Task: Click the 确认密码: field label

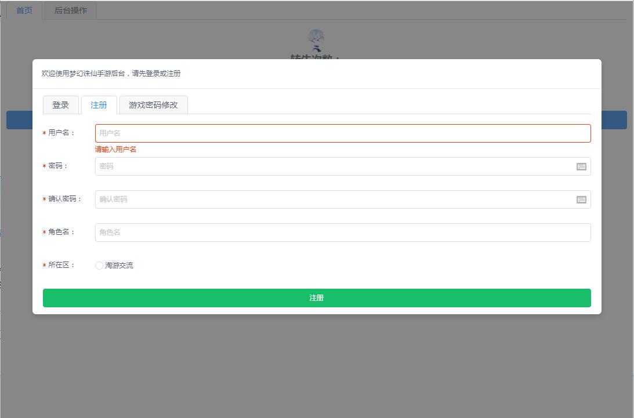Action: point(65,199)
